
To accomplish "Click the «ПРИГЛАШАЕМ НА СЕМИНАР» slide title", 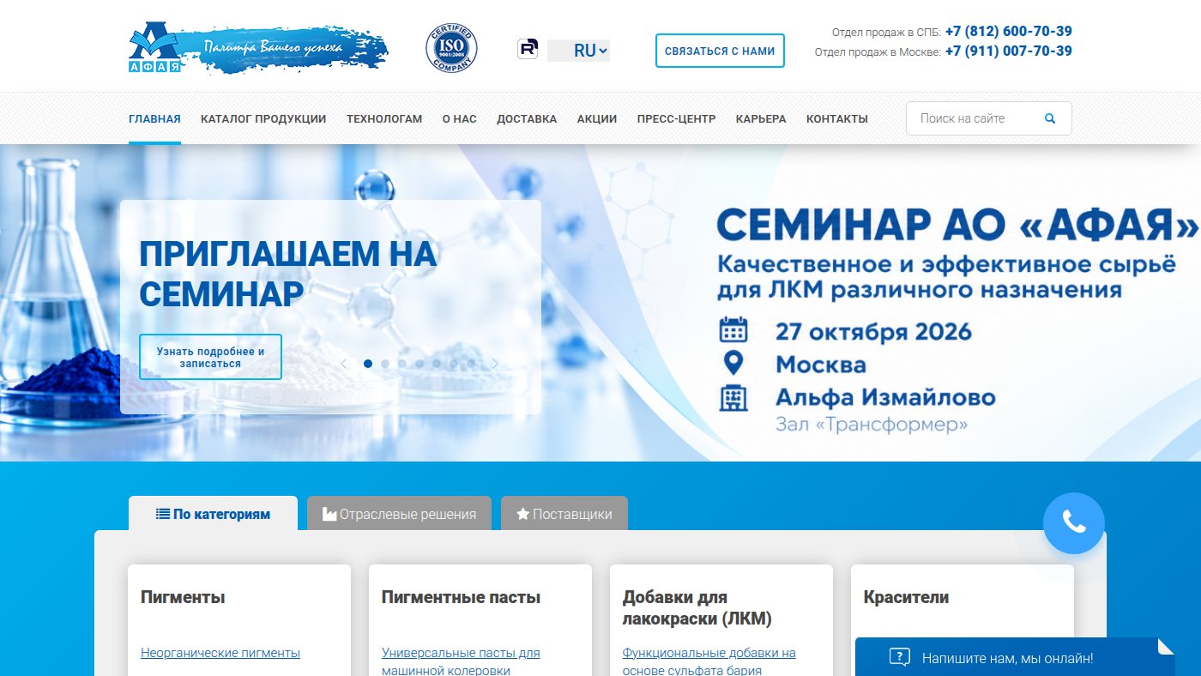I will [288, 274].
